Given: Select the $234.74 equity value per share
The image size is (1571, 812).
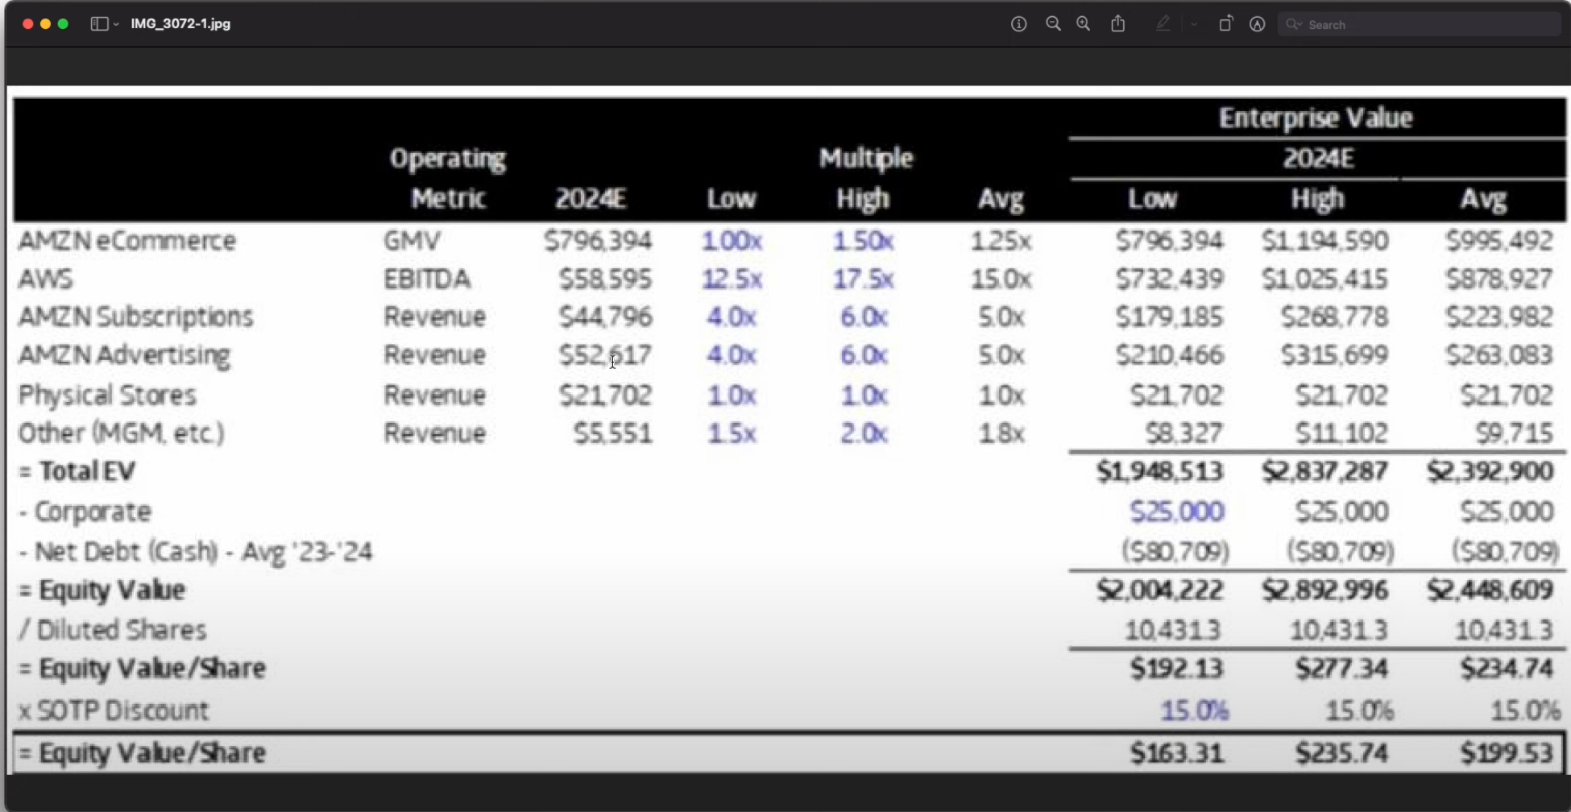Looking at the screenshot, I should pos(1507,669).
